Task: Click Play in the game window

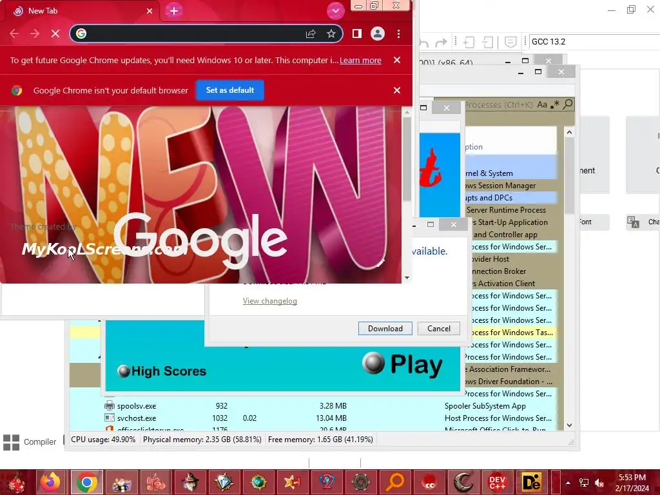Action: tap(402, 364)
